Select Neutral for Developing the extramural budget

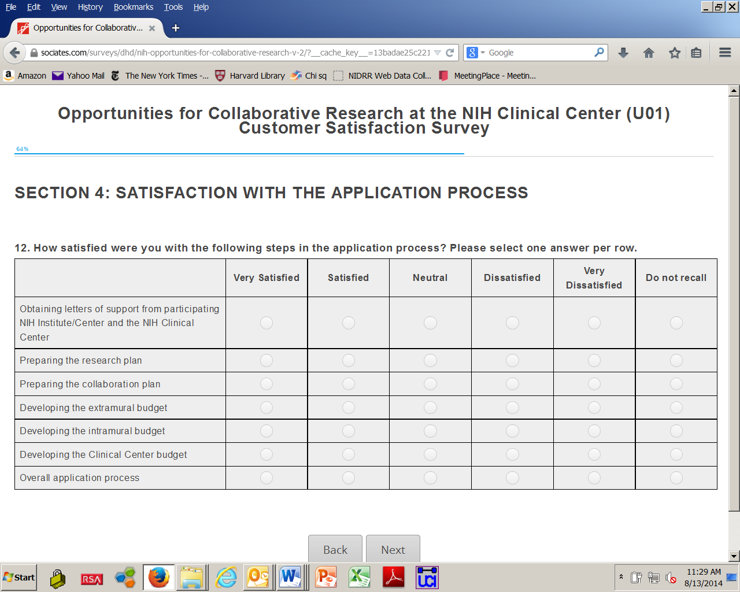(x=431, y=408)
